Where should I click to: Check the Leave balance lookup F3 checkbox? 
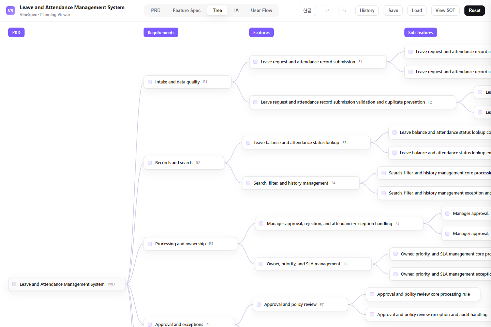click(x=248, y=143)
